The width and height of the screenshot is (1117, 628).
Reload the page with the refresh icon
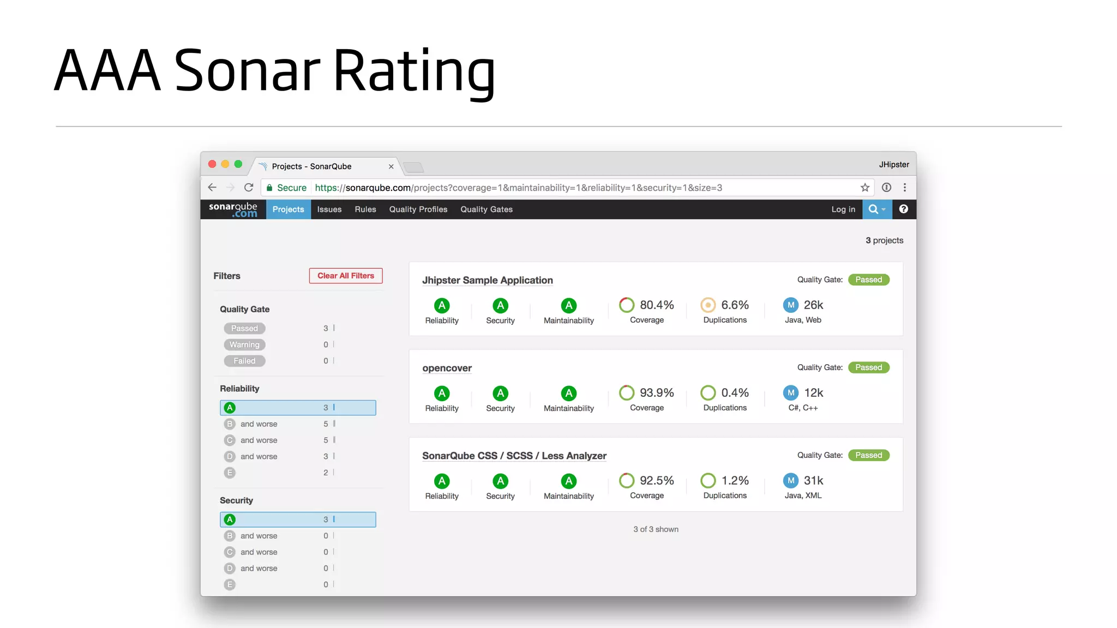pos(249,188)
